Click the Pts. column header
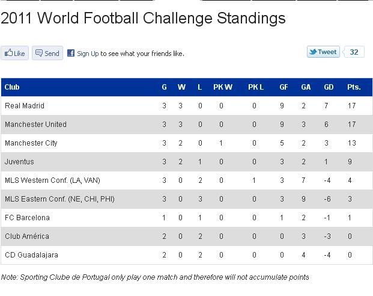 (x=354, y=87)
